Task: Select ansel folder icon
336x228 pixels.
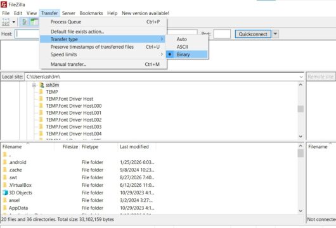Action: [5, 200]
